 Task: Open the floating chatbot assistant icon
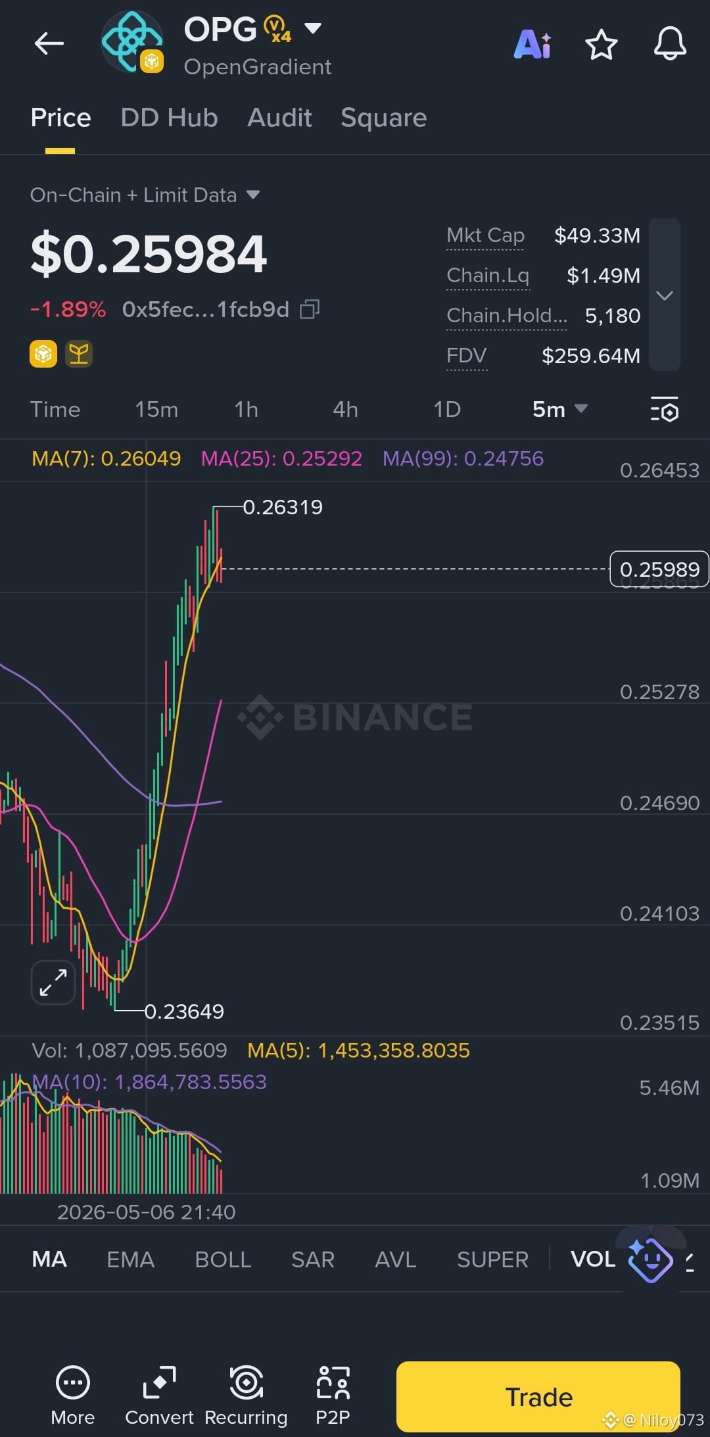click(650, 1259)
